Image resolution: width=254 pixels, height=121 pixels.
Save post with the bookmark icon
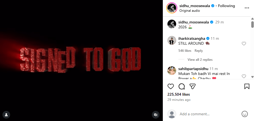247,86
